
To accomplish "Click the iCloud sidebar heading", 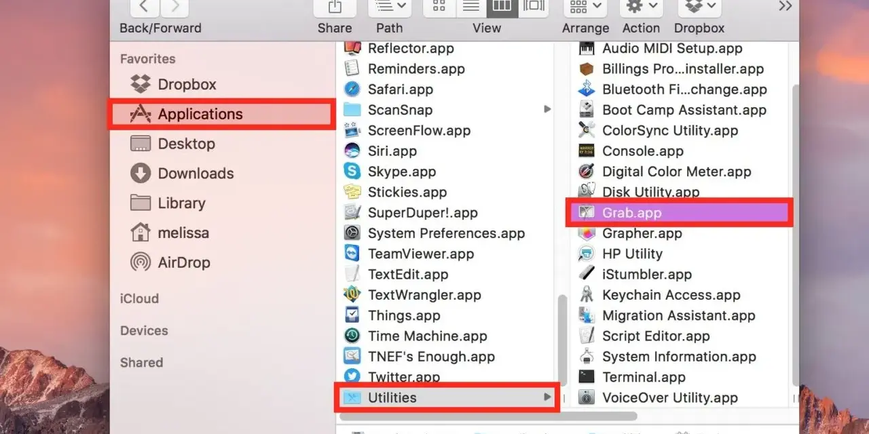I will click(x=139, y=298).
